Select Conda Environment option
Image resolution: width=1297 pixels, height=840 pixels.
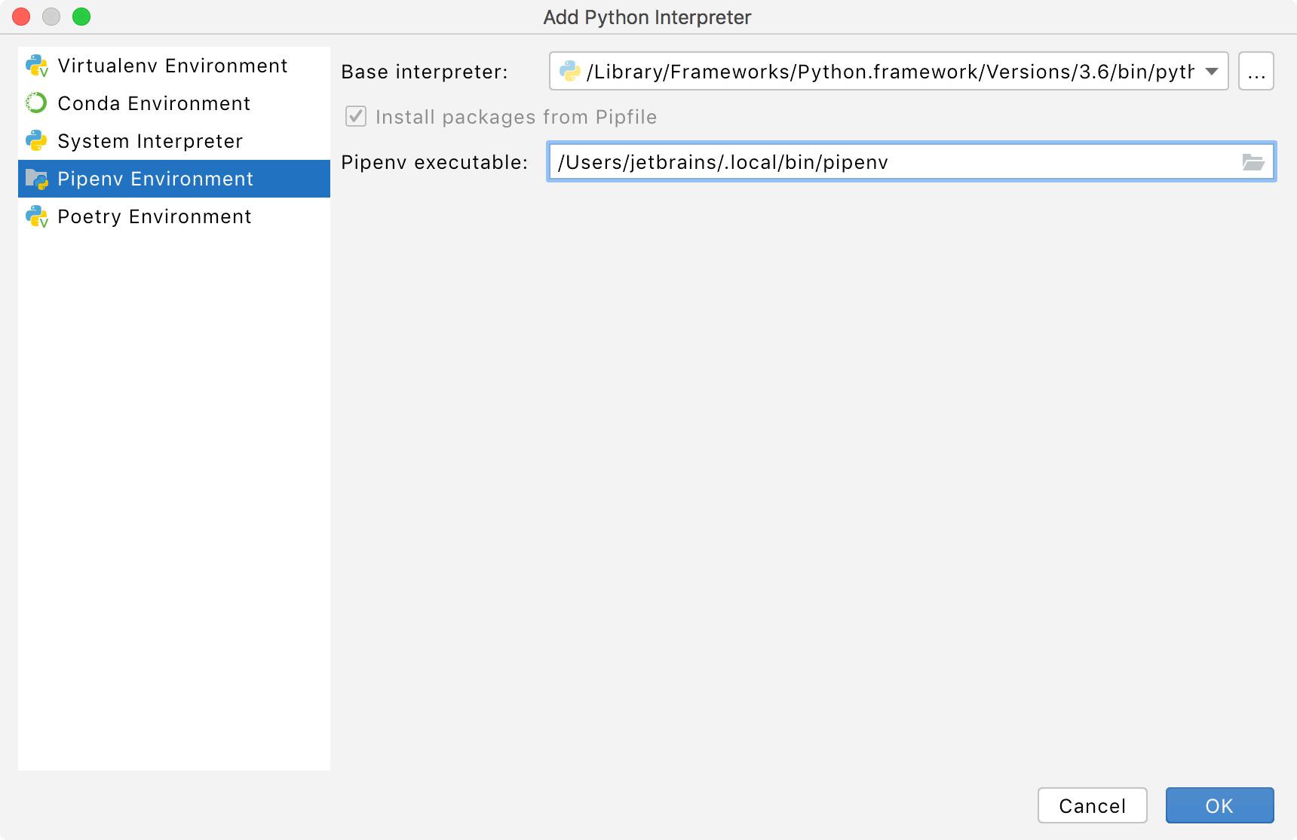174,103
